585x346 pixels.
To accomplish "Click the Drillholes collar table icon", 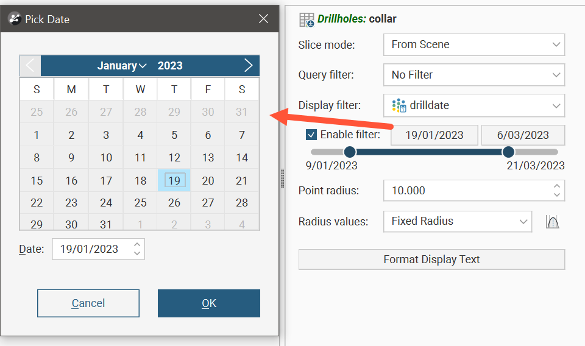I will click(307, 19).
